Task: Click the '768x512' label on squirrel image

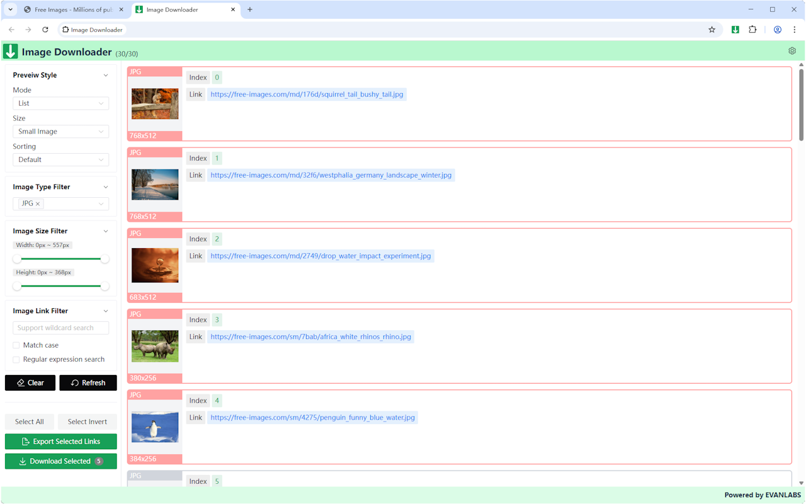Action: [143, 136]
